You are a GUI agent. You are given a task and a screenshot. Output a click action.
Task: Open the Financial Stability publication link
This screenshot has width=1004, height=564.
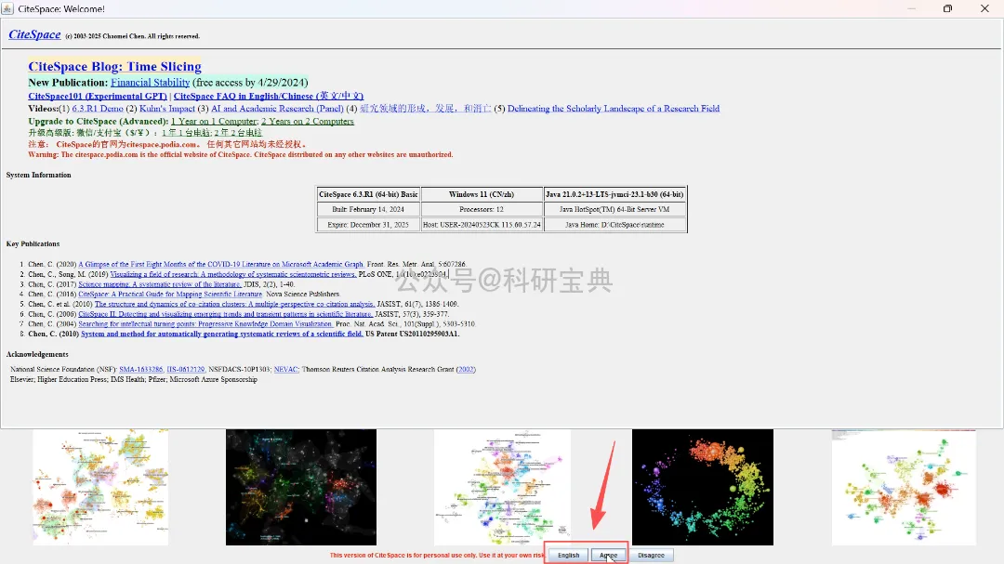151,83
